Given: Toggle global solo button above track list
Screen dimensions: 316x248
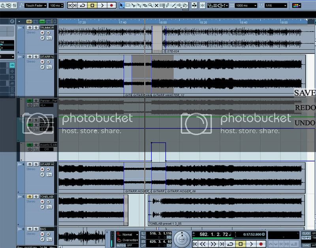Looking at the screenshot, I should (x=36, y=21).
